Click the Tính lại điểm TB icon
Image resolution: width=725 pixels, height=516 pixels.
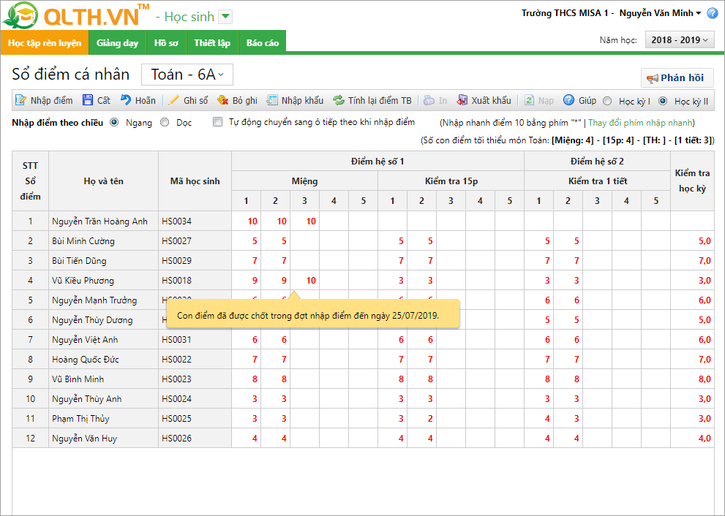[x=339, y=101]
